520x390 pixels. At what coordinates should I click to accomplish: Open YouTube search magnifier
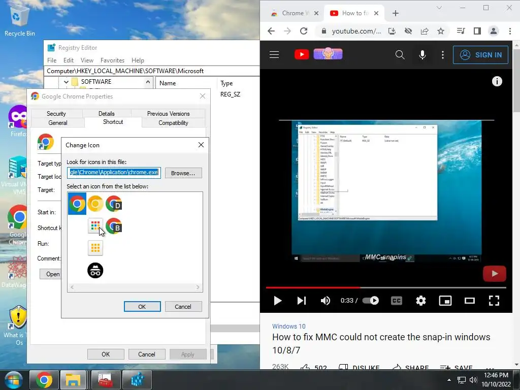[x=400, y=55]
